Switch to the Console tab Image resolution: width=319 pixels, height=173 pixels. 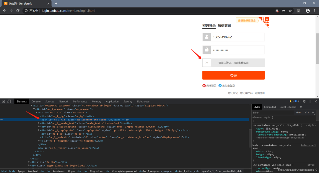[x=36, y=101]
